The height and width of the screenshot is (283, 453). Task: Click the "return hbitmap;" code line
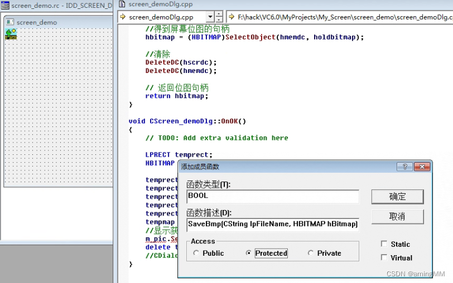point(176,96)
